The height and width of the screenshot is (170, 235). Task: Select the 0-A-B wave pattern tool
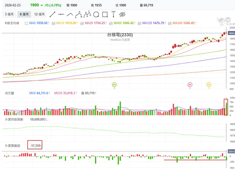point(78,14)
